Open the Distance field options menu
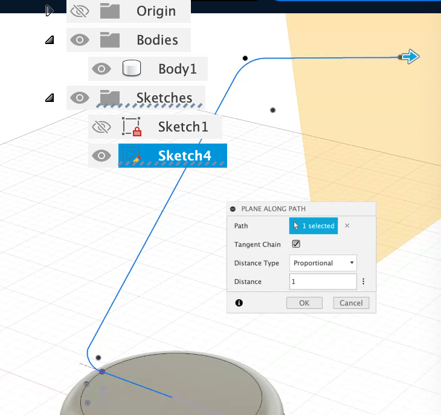Image resolution: width=441 pixels, height=415 pixels. click(364, 281)
